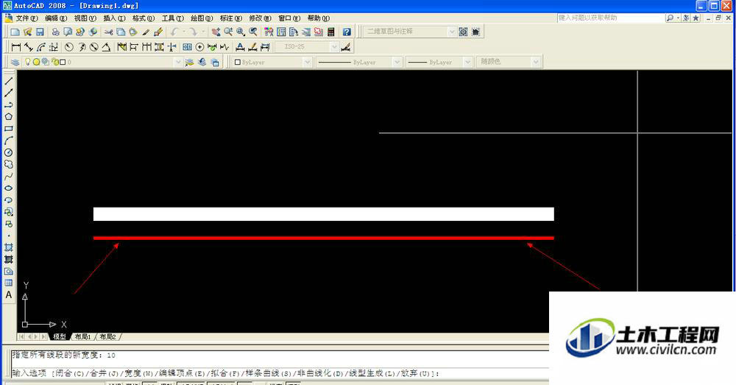Click the Save icon
Viewport: 736px width, 385px height.
click(x=40, y=32)
